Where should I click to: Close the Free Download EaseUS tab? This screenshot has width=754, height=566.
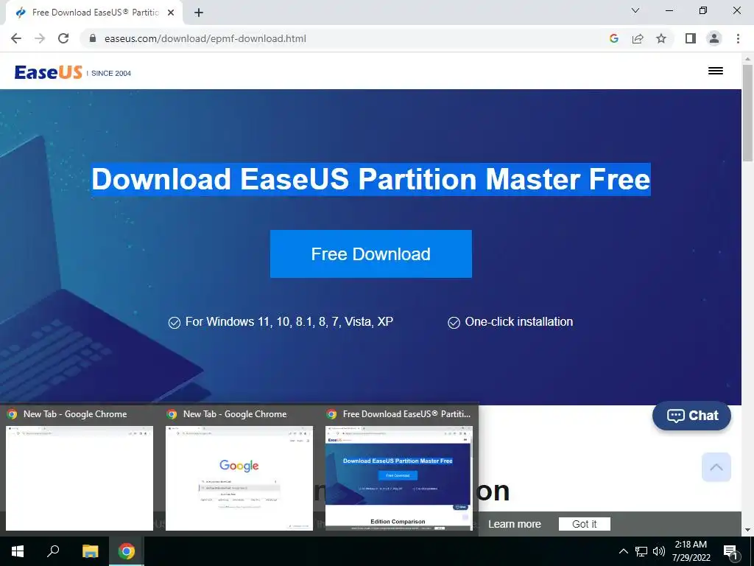(171, 13)
